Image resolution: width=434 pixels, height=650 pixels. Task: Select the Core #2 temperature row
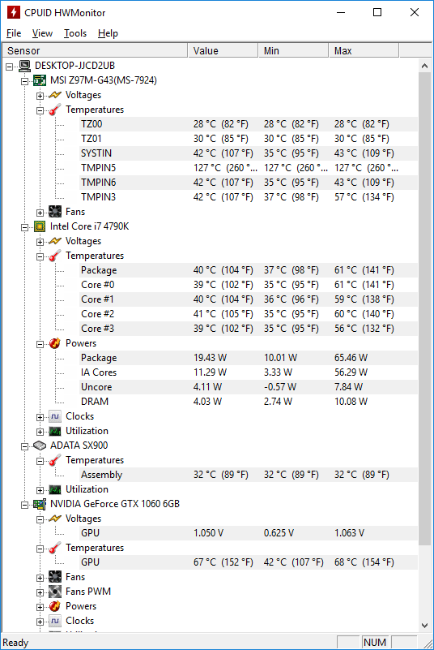coord(249,314)
